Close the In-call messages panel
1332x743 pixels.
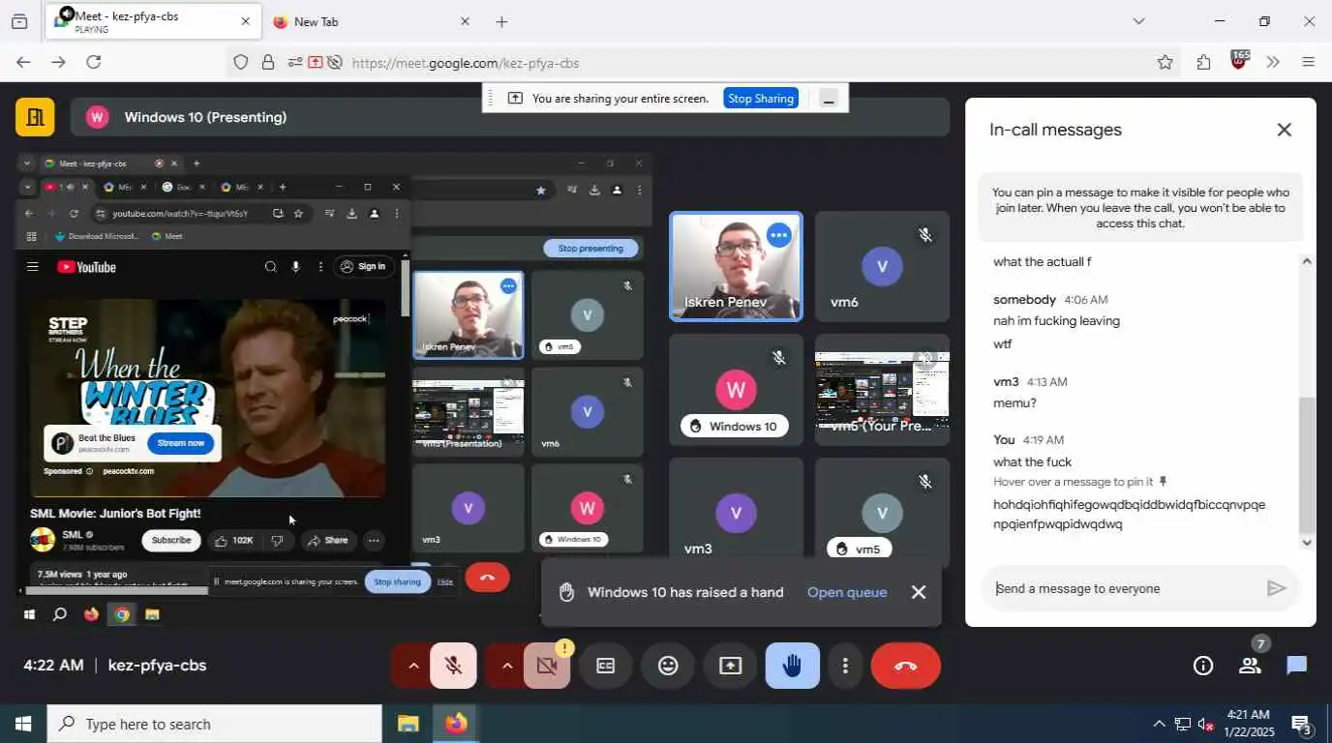pyautogui.click(x=1285, y=130)
